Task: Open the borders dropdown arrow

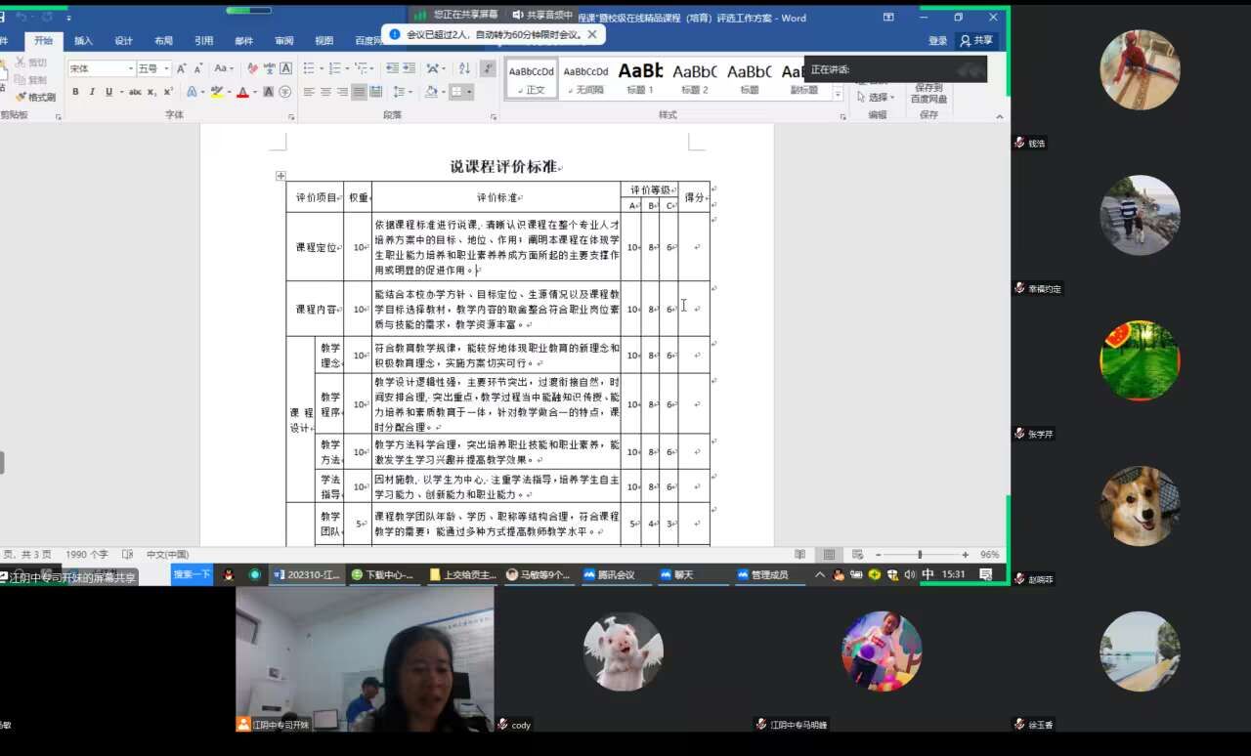Action: [470, 92]
